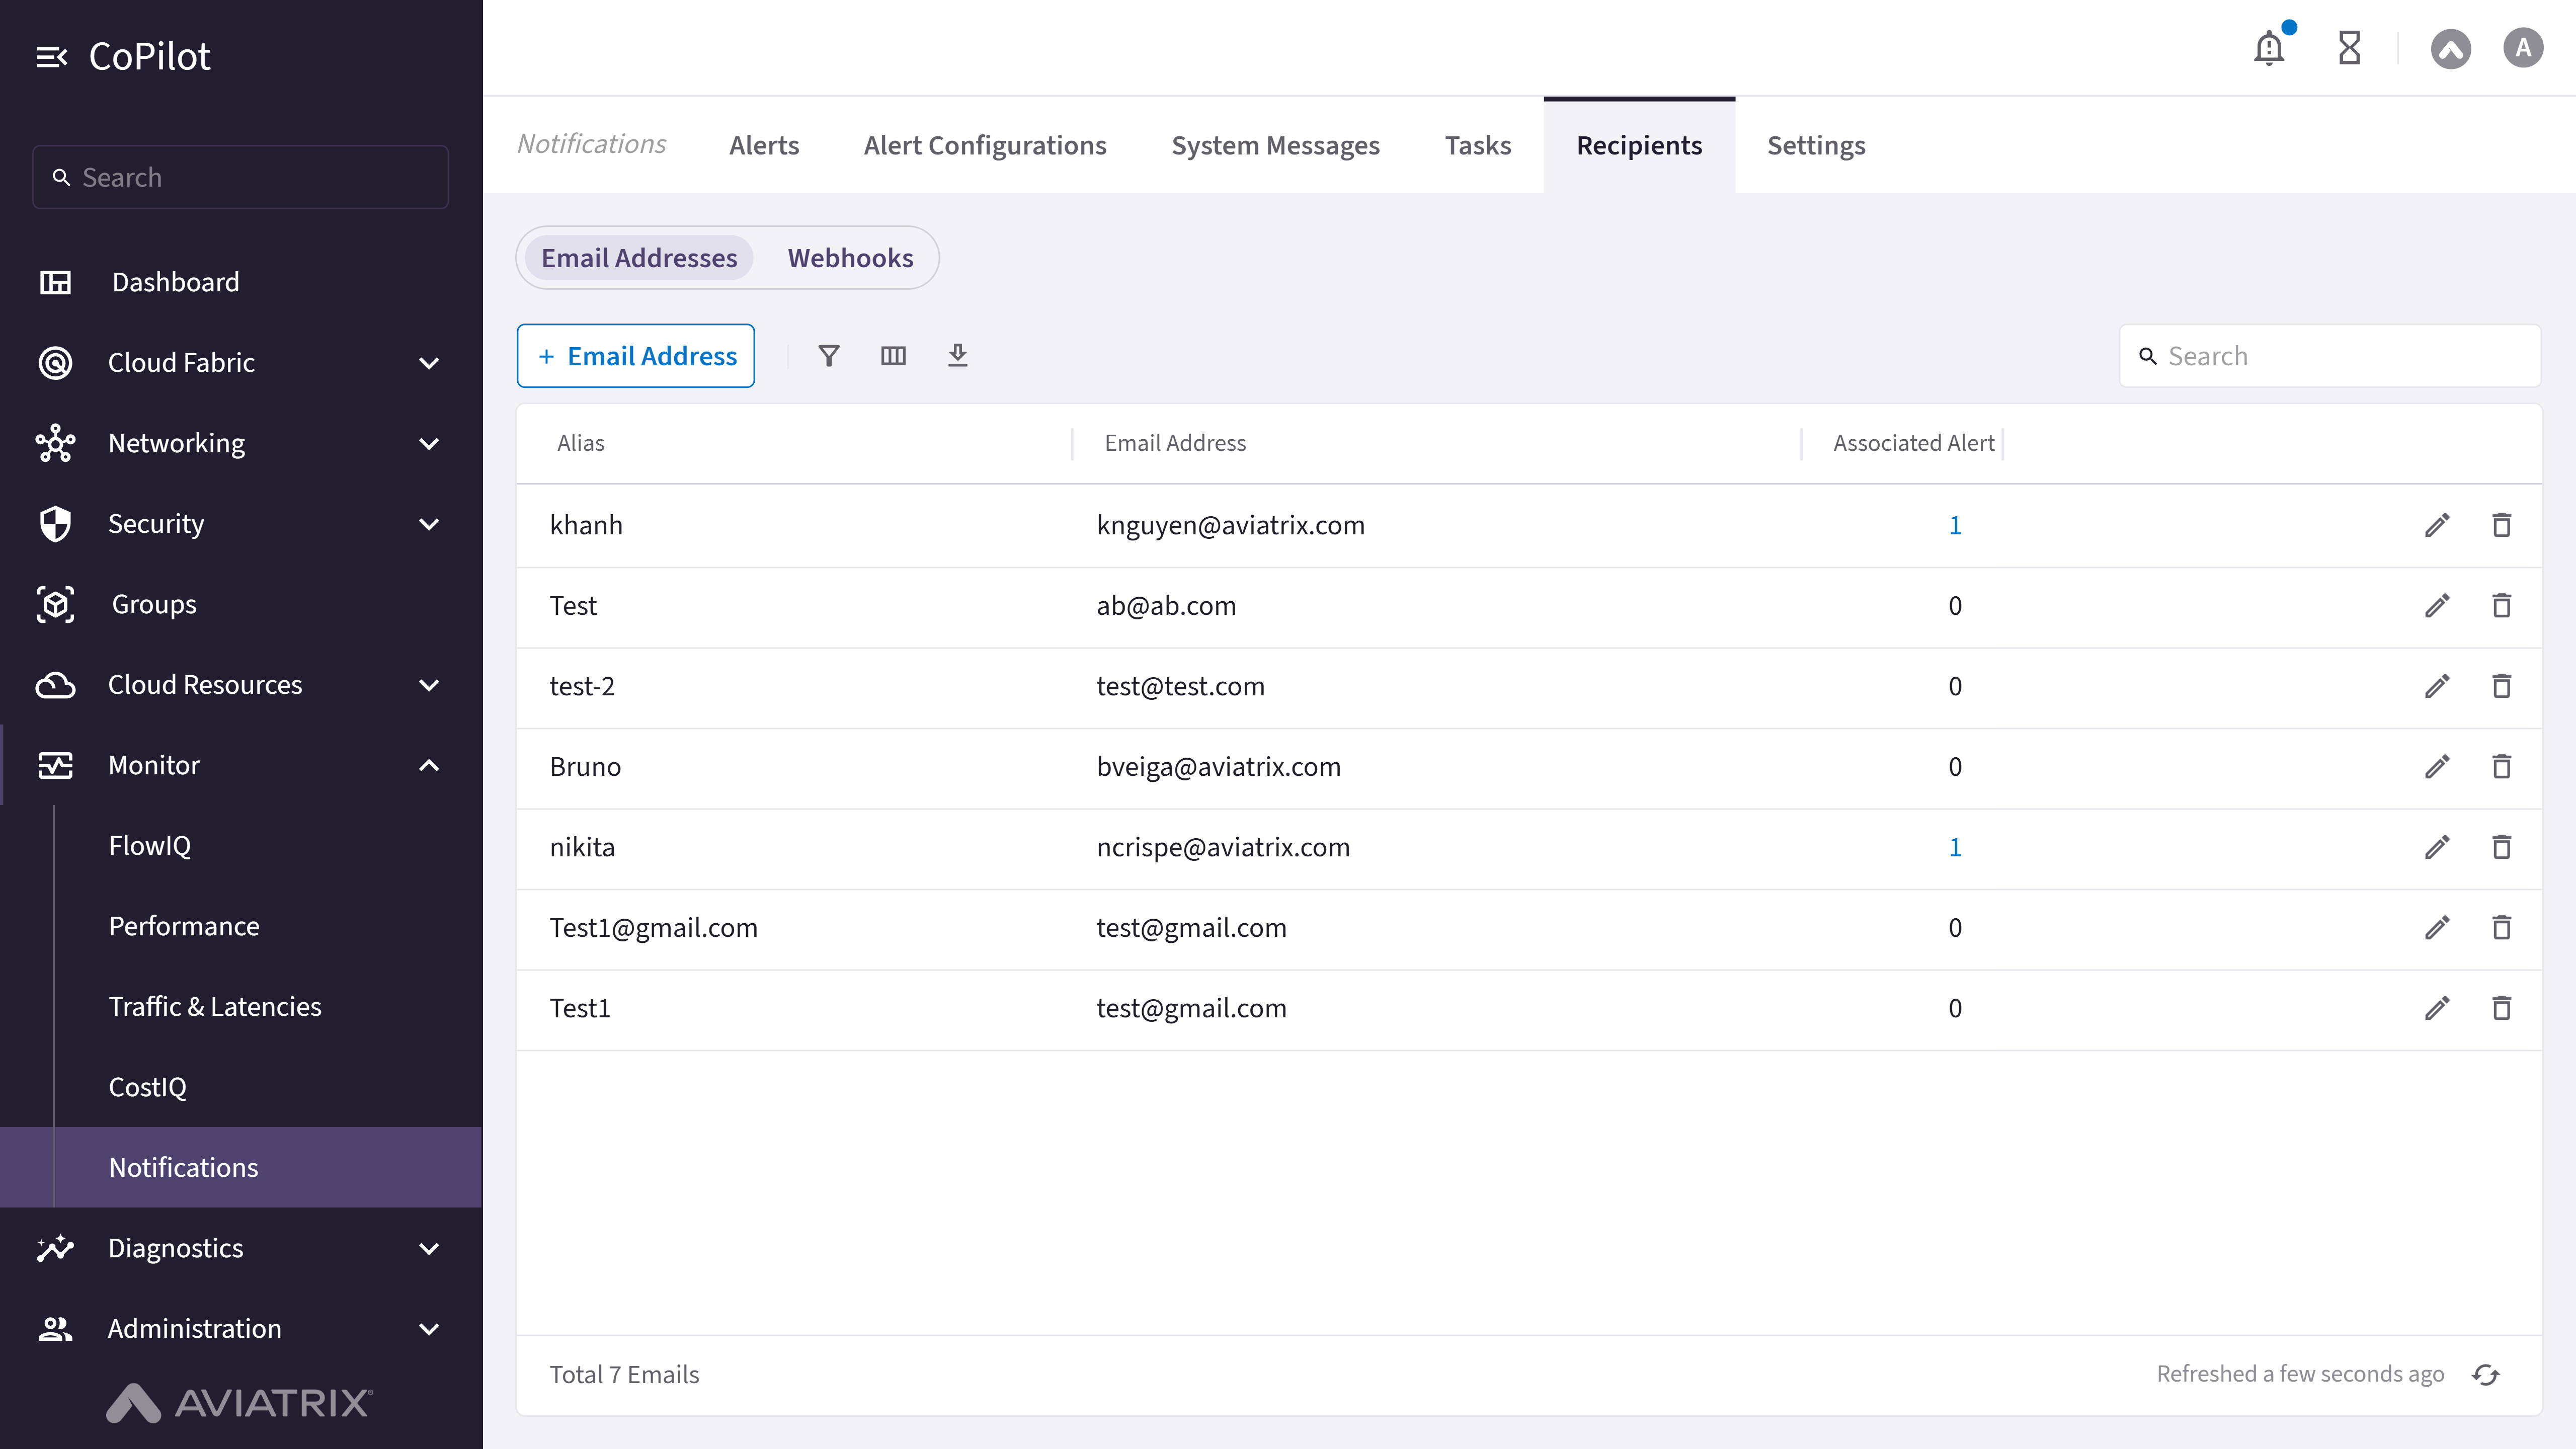Edit the Test ab@ab.com recipient with the pencil icon

(2437, 606)
